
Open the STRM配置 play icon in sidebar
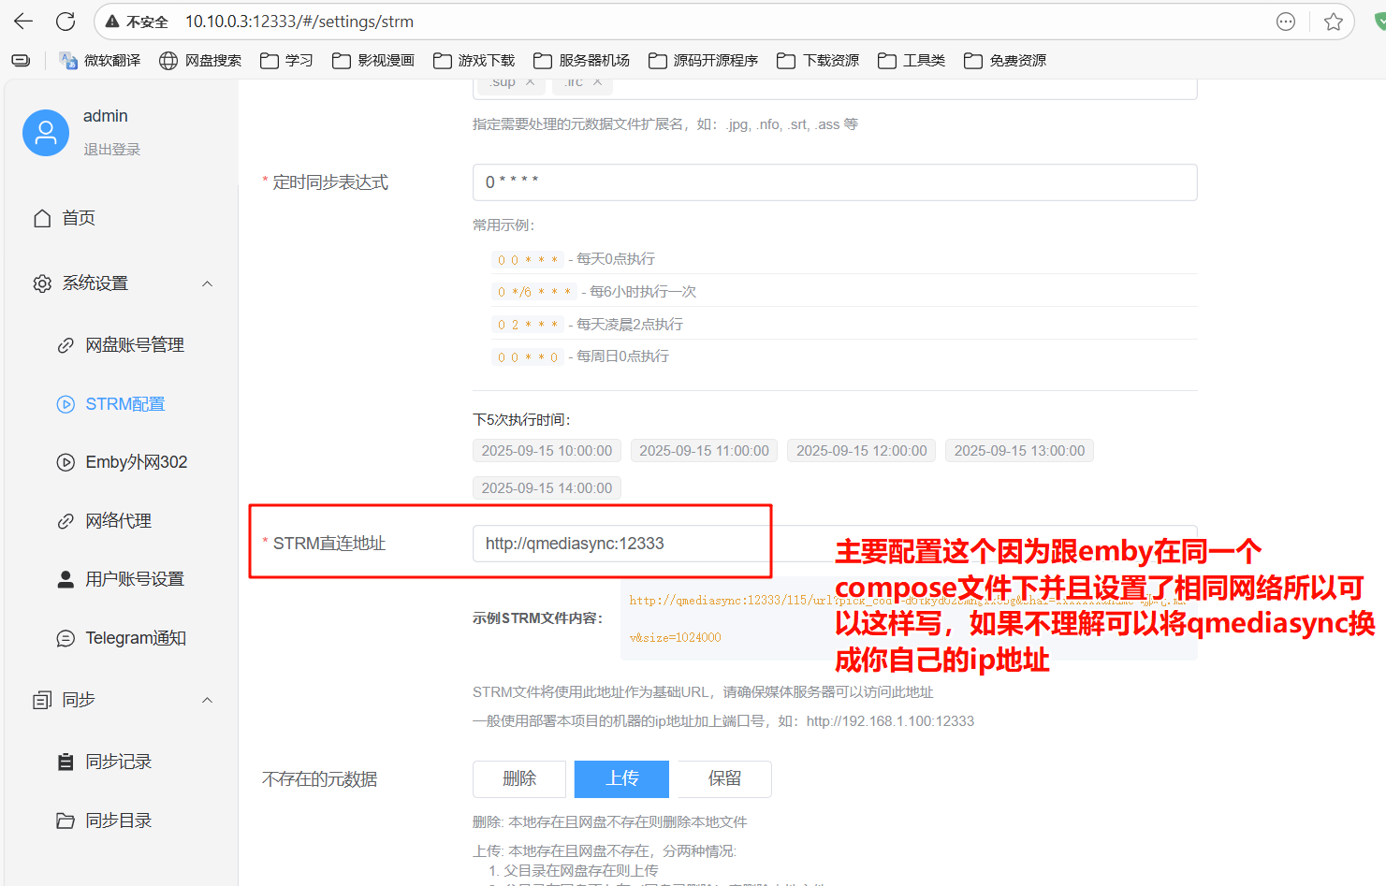(66, 403)
